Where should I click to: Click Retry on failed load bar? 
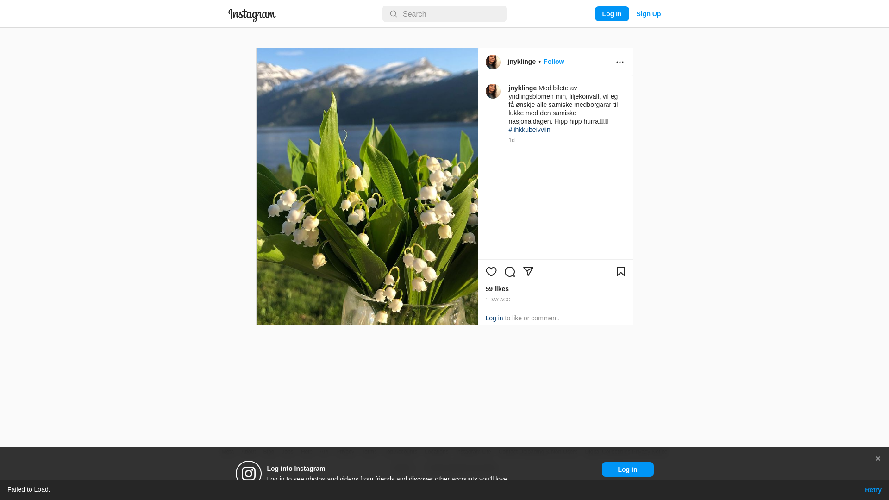coord(873,490)
